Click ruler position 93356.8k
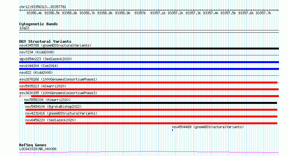This screenshot has height=156, width=288. (105, 13)
